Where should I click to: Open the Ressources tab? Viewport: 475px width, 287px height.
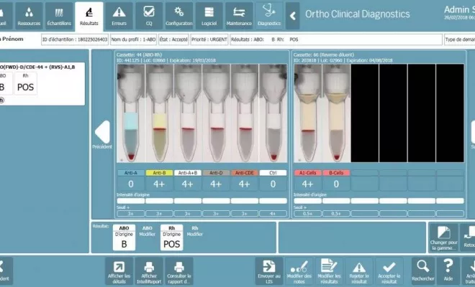(x=27, y=14)
